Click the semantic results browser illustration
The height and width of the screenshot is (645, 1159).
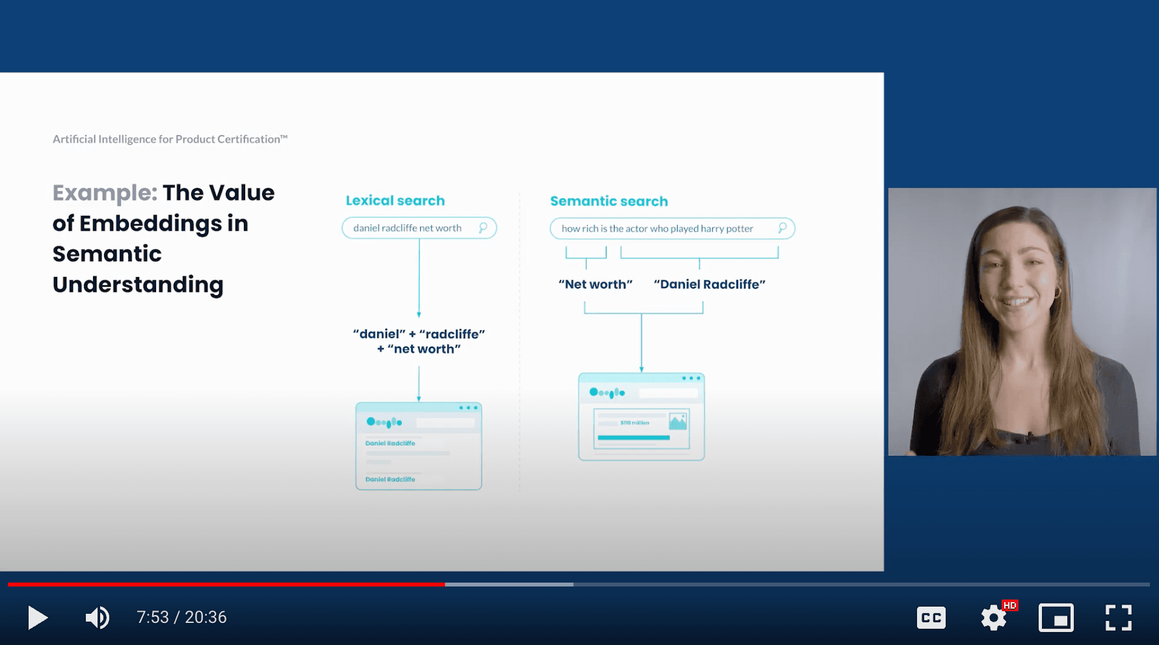coord(641,417)
